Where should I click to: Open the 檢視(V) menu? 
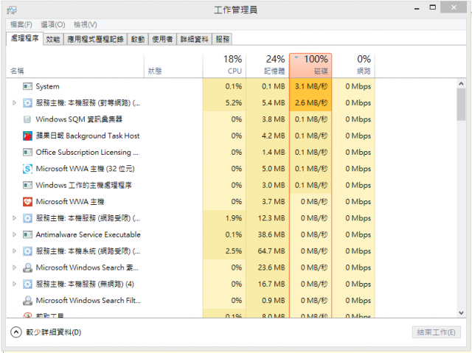86,24
